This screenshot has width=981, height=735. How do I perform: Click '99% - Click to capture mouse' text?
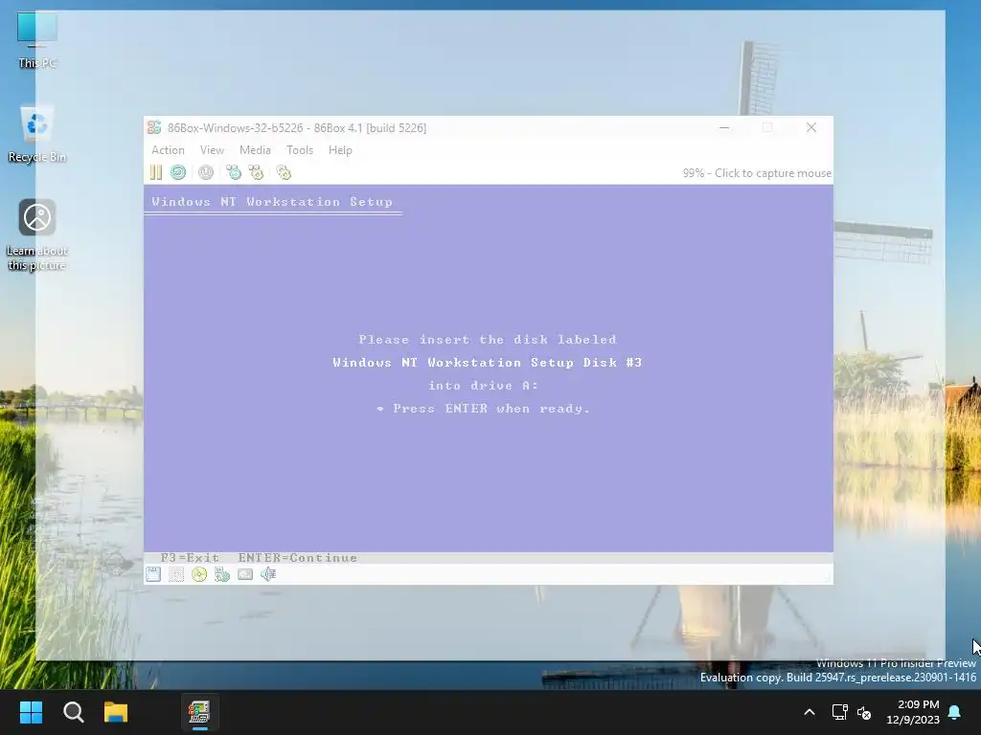[757, 173]
